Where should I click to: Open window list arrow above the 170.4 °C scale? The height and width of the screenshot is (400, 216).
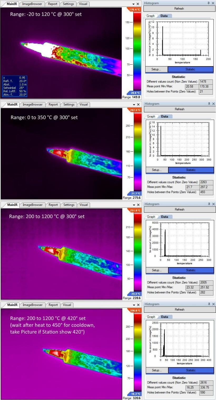click(133, 4)
